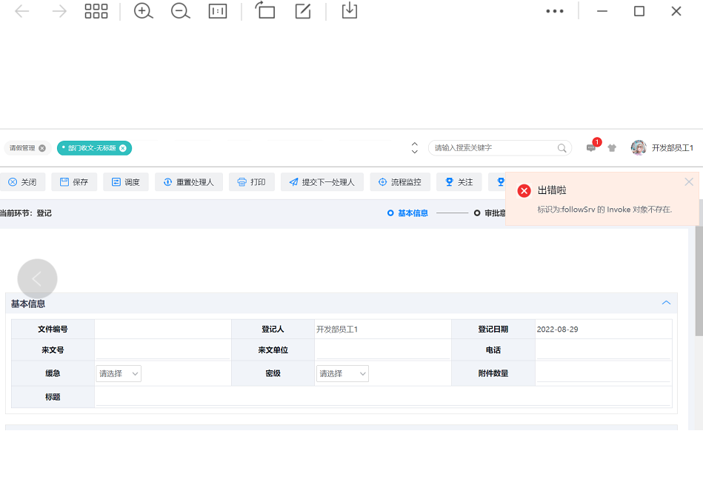Open the message notifications icon with badge

tap(591, 147)
